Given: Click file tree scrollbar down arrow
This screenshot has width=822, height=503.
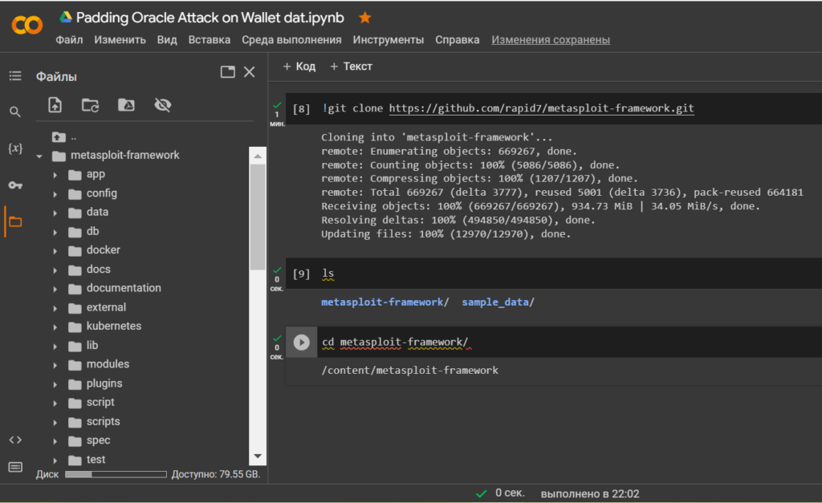Looking at the screenshot, I should pyautogui.click(x=258, y=456).
